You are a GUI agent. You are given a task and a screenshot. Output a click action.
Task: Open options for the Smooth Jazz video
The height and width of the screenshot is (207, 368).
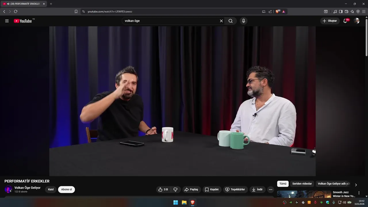pyautogui.click(x=359, y=193)
